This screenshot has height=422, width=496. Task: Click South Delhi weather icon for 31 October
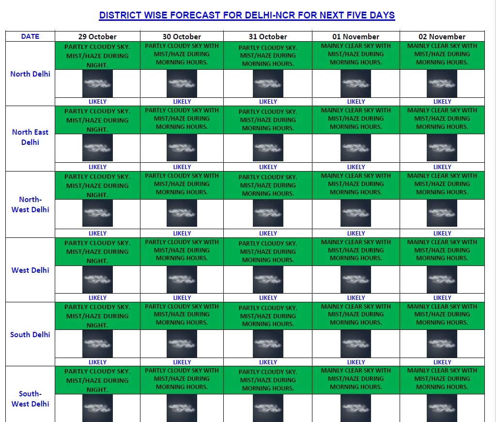[268, 344]
